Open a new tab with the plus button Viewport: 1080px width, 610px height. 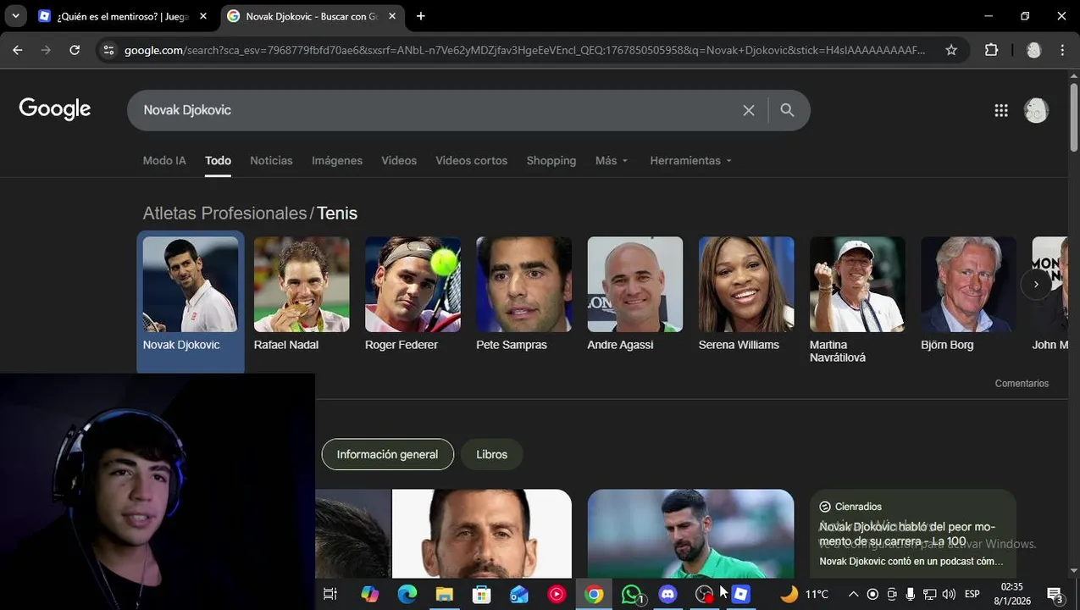click(x=421, y=16)
